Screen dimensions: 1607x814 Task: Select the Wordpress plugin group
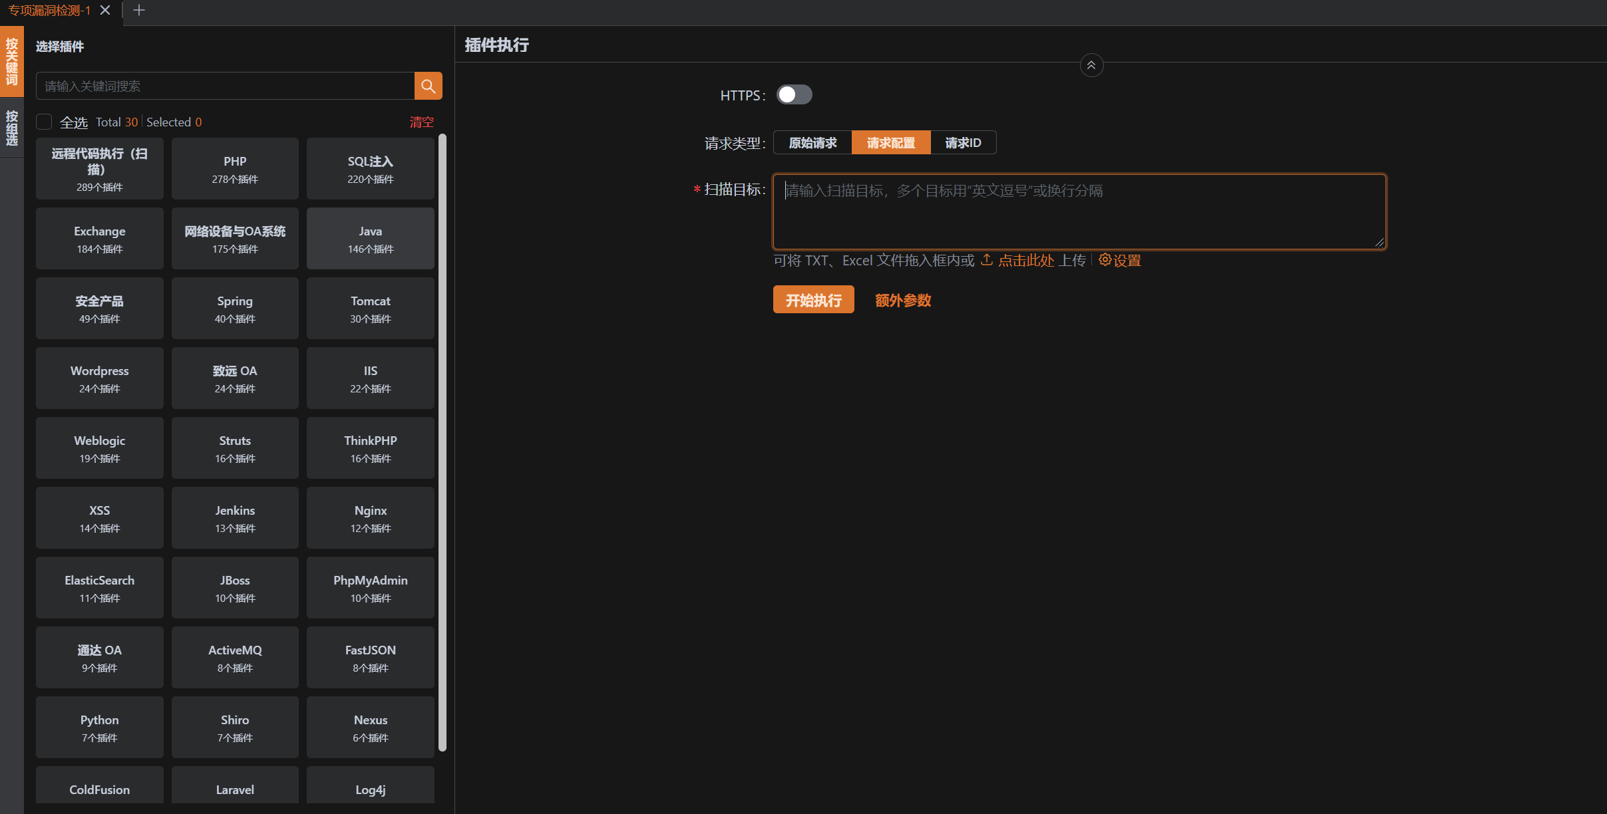[100, 378]
